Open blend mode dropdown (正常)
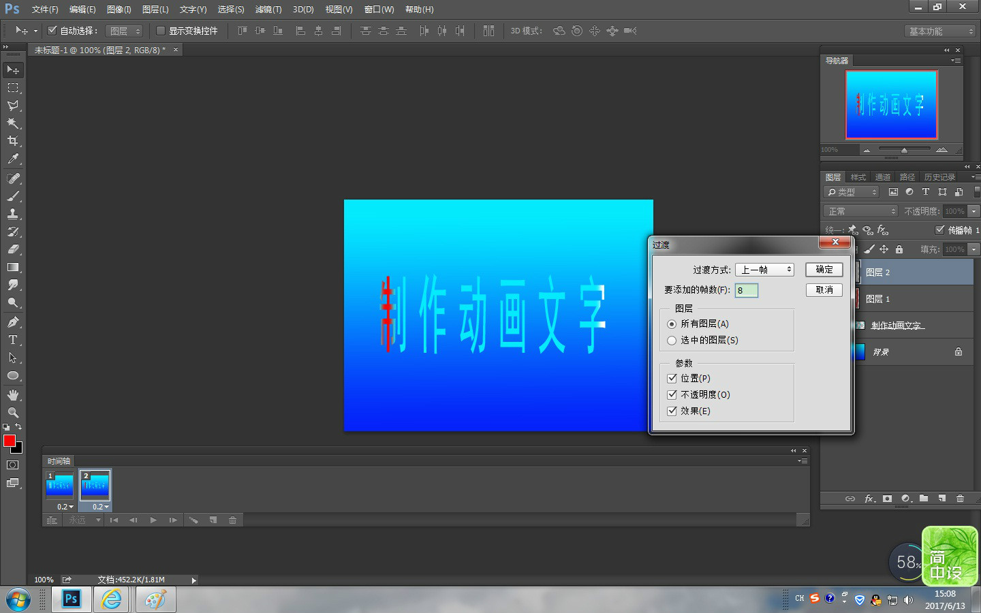The image size is (981, 613). click(860, 211)
